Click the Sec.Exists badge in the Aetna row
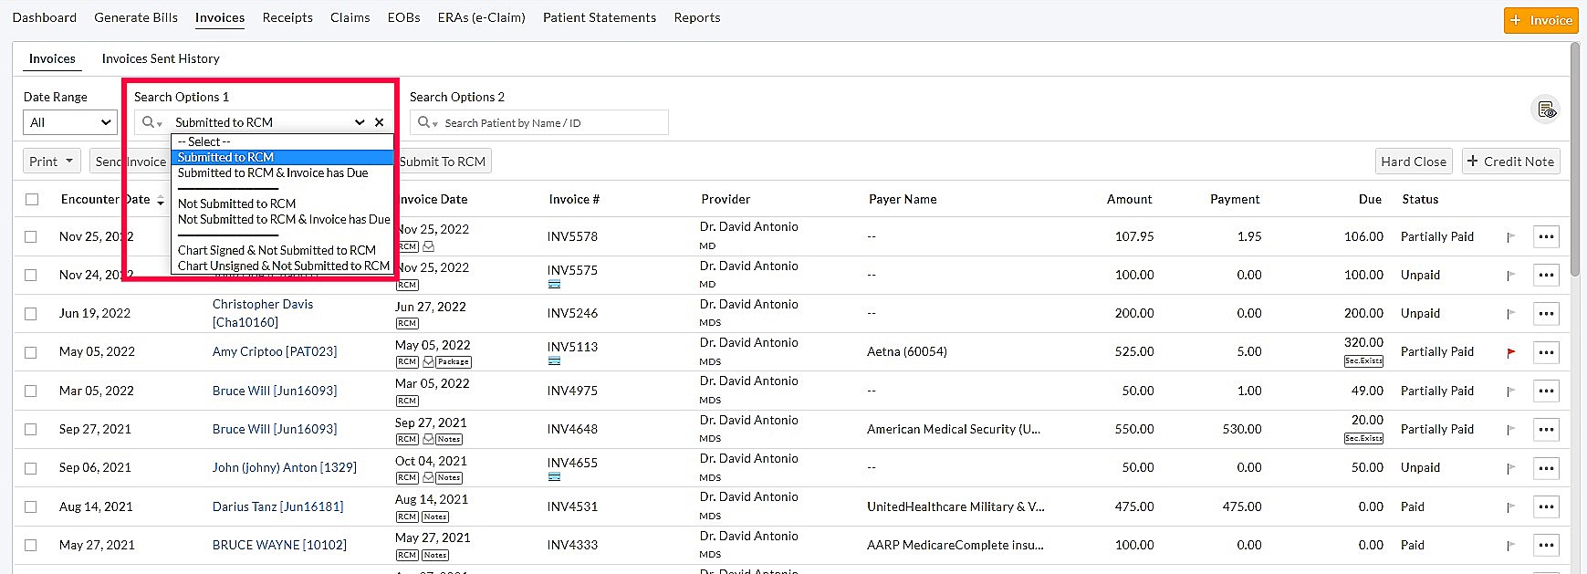Screen dimensions: 1587x574 pos(1363,361)
